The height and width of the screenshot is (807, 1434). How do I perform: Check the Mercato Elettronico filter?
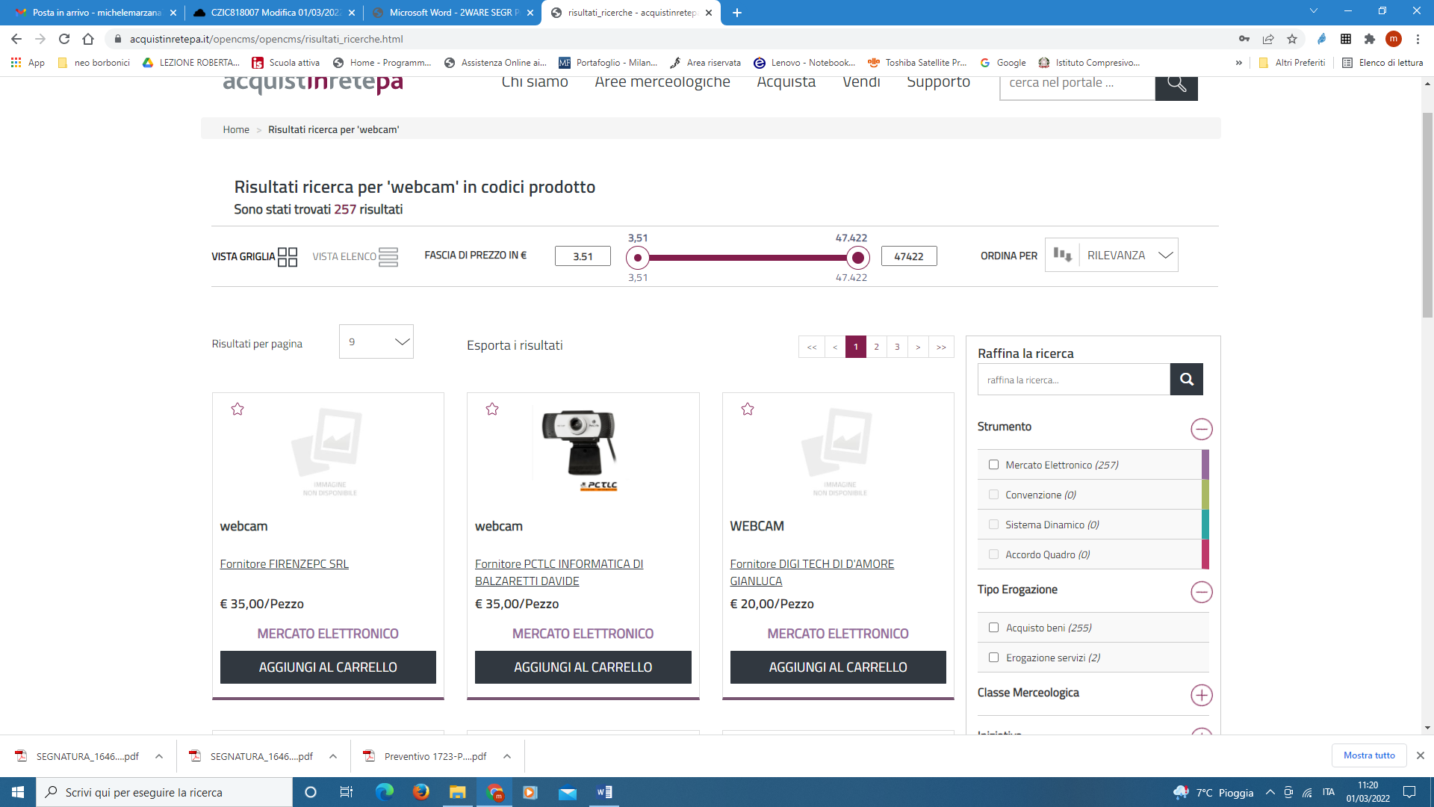pos(993,465)
